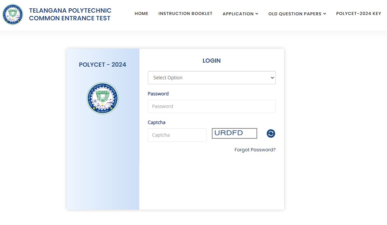Click the Forgot Password? link
Image resolution: width=387 pixels, height=225 pixels.
coord(255,150)
